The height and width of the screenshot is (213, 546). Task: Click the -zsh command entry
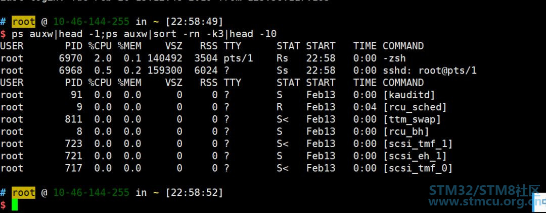coord(394,58)
